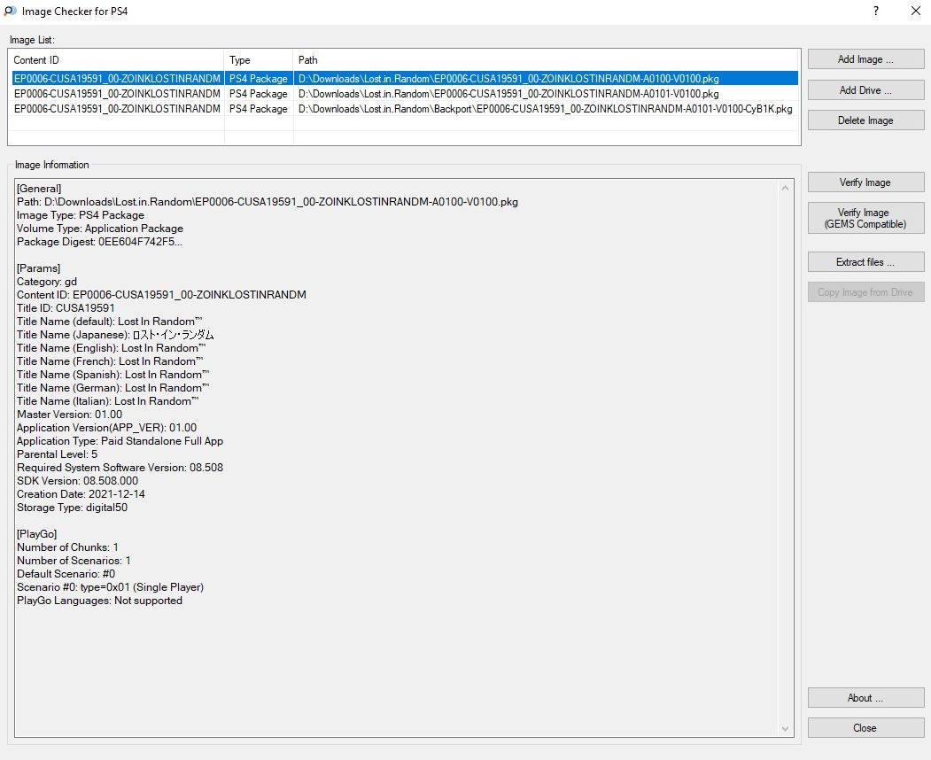
Task: Click the Title Name (default) line
Action: pyautogui.click(x=109, y=322)
